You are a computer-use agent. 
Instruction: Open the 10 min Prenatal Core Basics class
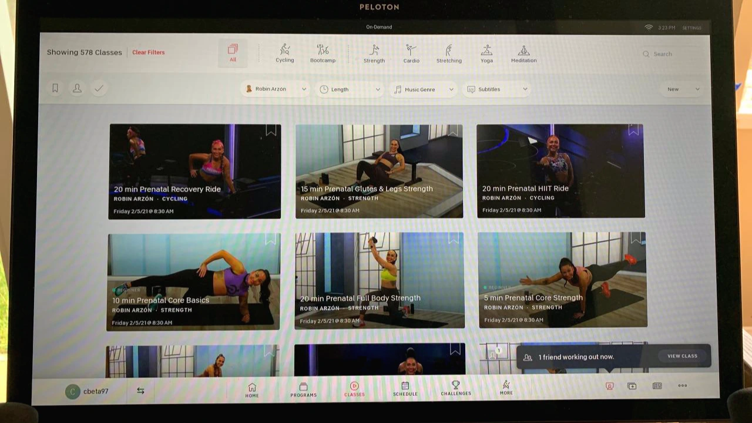193,282
